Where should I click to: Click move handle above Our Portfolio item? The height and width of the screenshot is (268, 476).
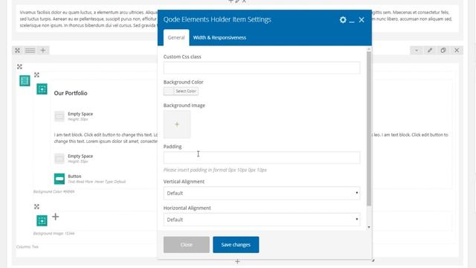[36, 74]
